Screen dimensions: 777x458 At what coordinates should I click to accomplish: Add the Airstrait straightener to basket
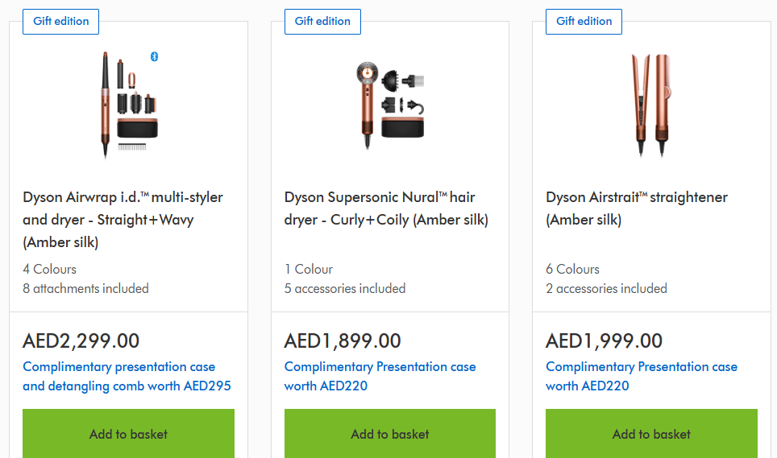coord(651,434)
